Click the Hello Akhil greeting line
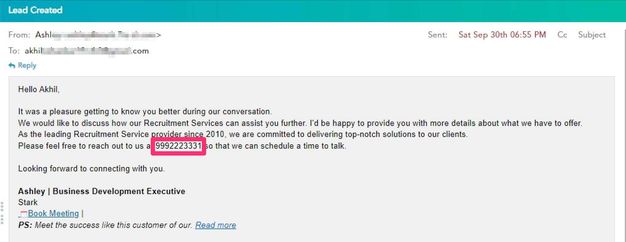The width and height of the screenshot is (626, 242). [39, 89]
